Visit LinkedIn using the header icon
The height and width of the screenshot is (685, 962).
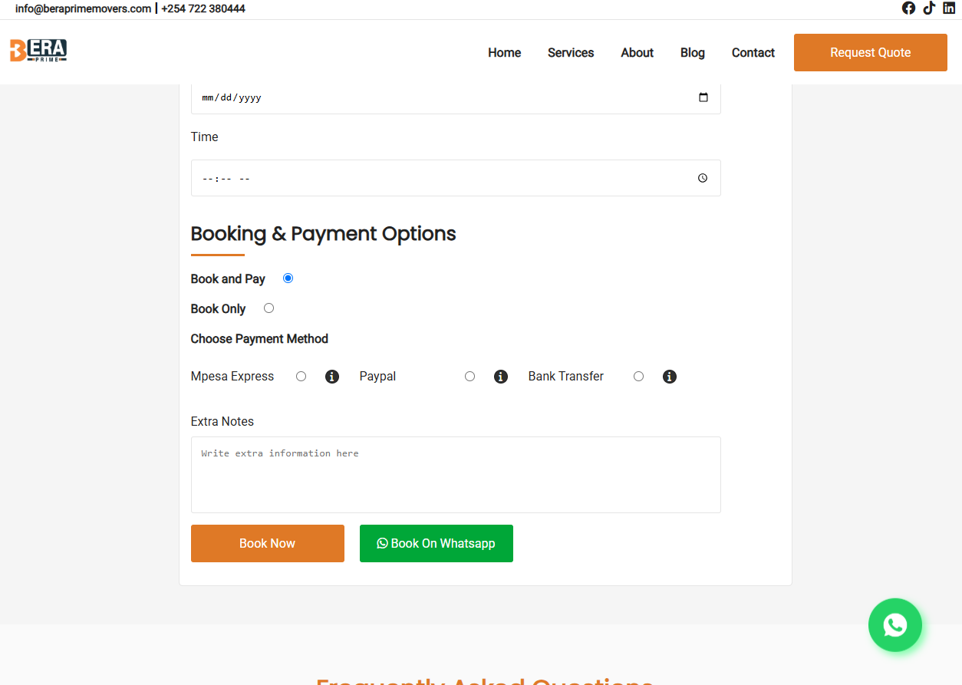(949, 8)
